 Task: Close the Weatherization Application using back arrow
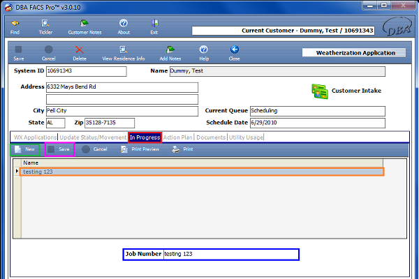coord(235,54)
